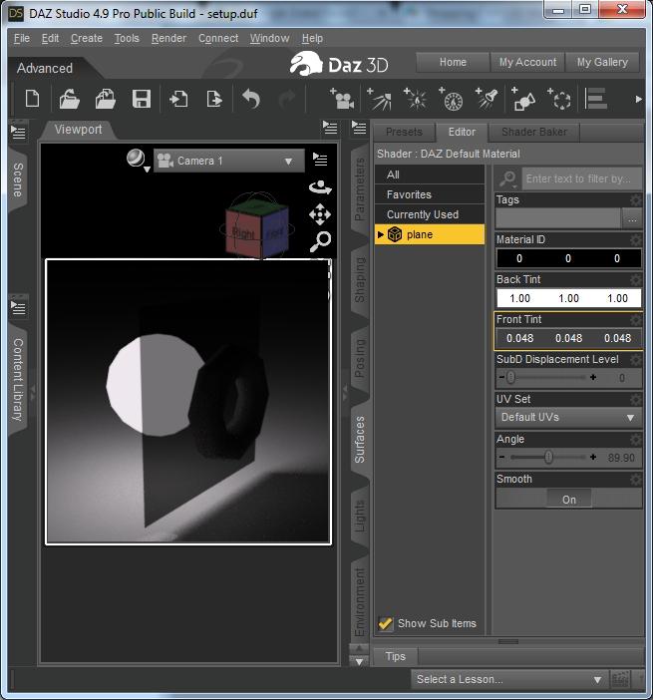Open viewport options menu beside Camera dropdown
The width and height of the screenshot is (653, 700).
pos(320,160)
